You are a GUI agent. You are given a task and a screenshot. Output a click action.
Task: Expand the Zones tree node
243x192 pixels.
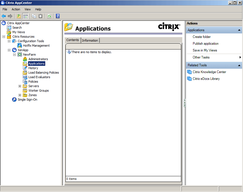pyautogui.click(x=20, y=95)
